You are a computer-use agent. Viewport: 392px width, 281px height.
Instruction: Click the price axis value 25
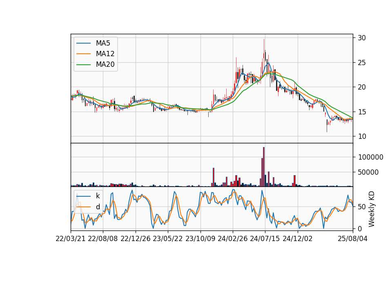(x=362, y=63)
